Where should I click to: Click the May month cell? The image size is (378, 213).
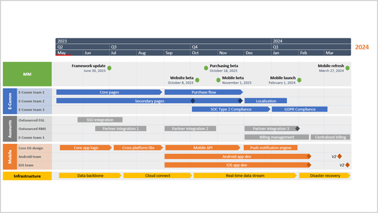coord(69,53)
